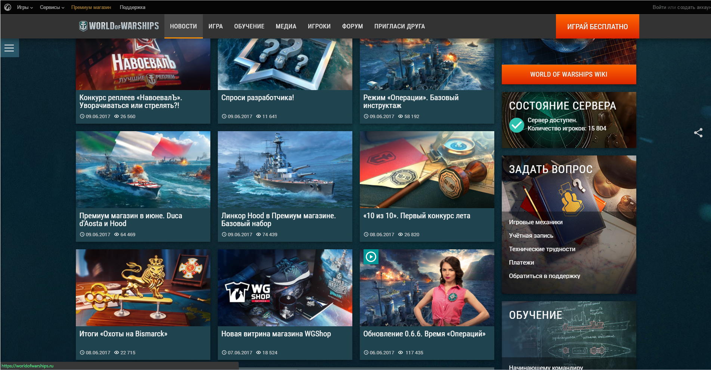The height and width of the screenshot is (370, 711).
Task: Click the Войти login link
Action: click(659, 7)
